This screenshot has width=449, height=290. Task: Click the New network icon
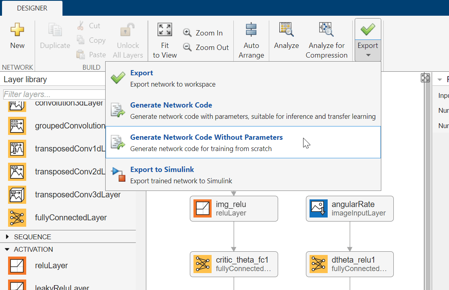[x=17, y=30]
